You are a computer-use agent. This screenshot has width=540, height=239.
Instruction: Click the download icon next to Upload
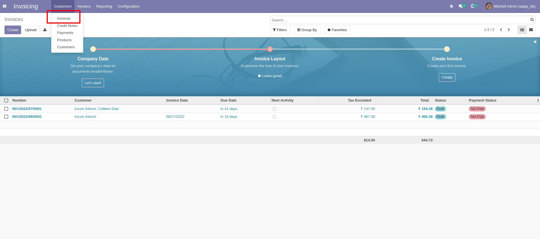(x=45, y=30)
